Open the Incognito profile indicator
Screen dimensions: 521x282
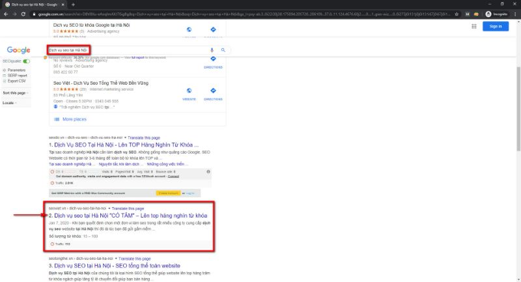click(x=496, y=14)
